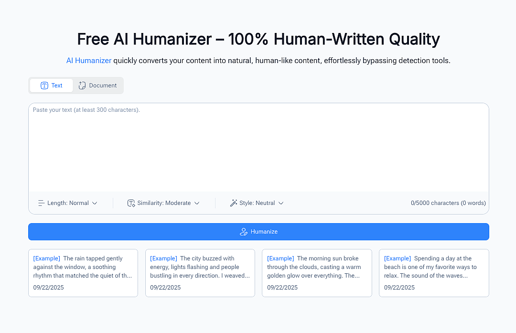This screenshot has width=516, height=333.
Task: Pick the morning sun example card
Action: click(317, 273)
